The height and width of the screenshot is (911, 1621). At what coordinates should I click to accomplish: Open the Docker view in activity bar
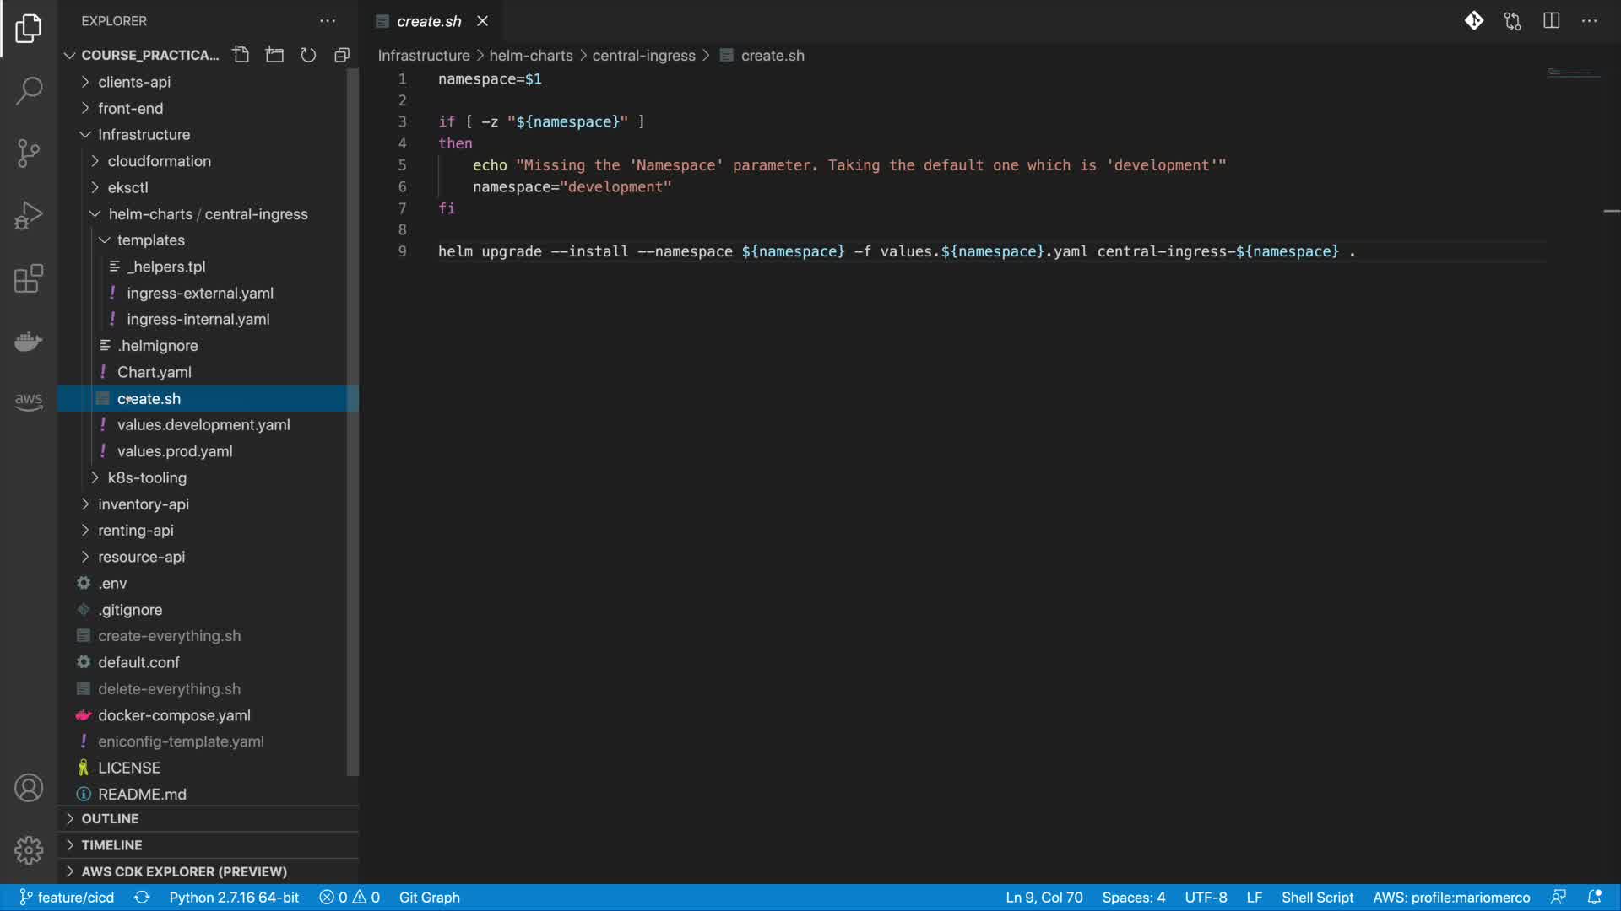[29, 341]
